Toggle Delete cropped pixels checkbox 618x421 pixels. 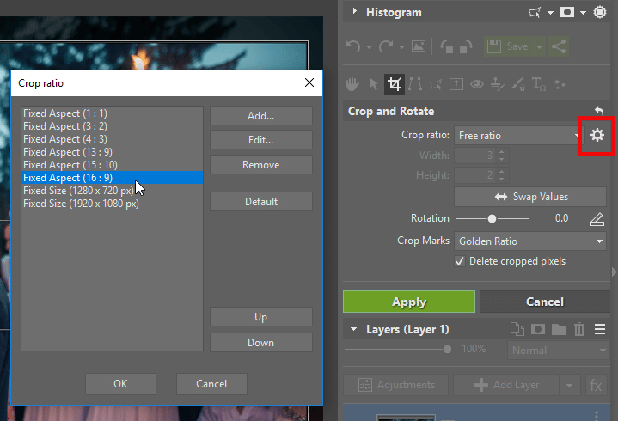[460, 261]
